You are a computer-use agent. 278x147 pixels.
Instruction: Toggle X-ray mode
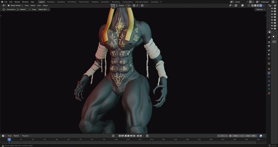(249, 6)
